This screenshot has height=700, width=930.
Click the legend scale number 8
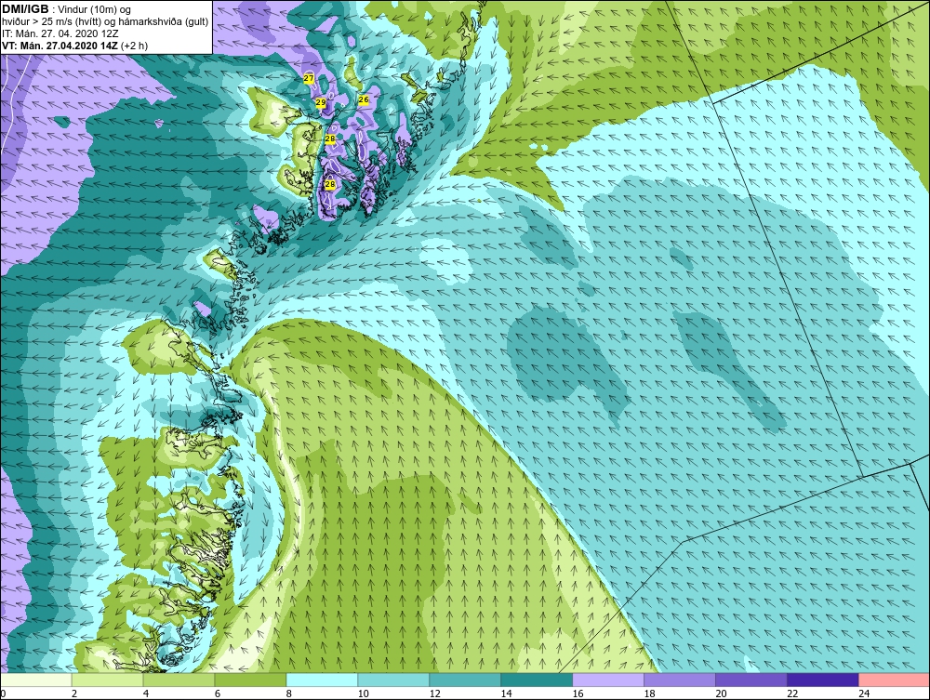tap(289, 693)
